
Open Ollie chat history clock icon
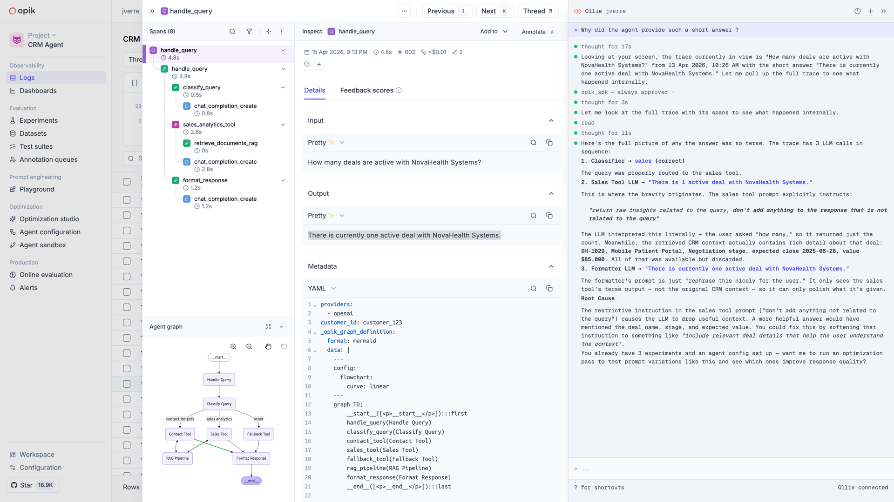[x=857, y=11]
